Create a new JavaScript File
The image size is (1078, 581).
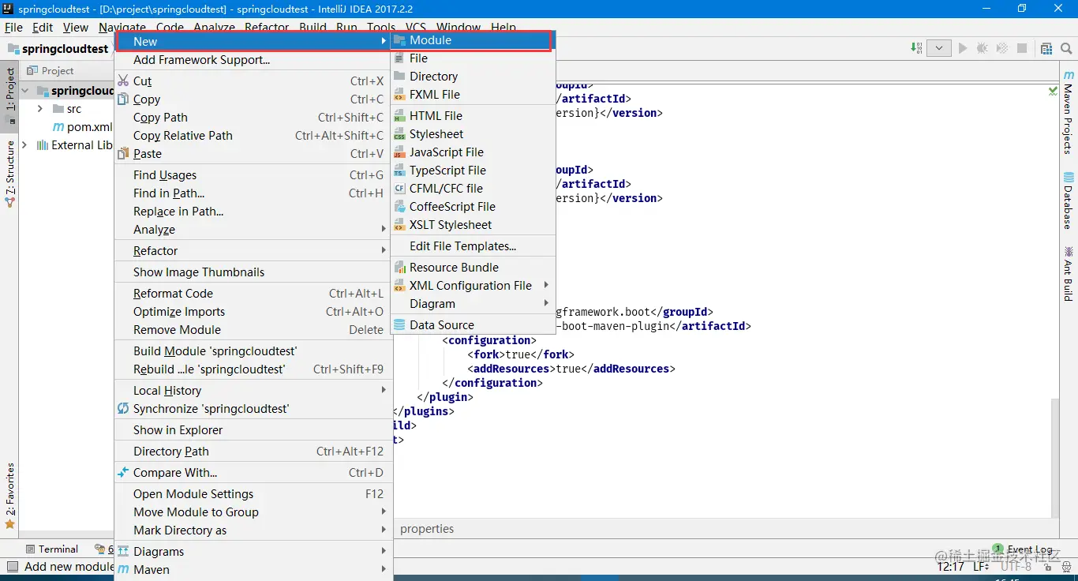pyautogui.click(x=473, y=152)
